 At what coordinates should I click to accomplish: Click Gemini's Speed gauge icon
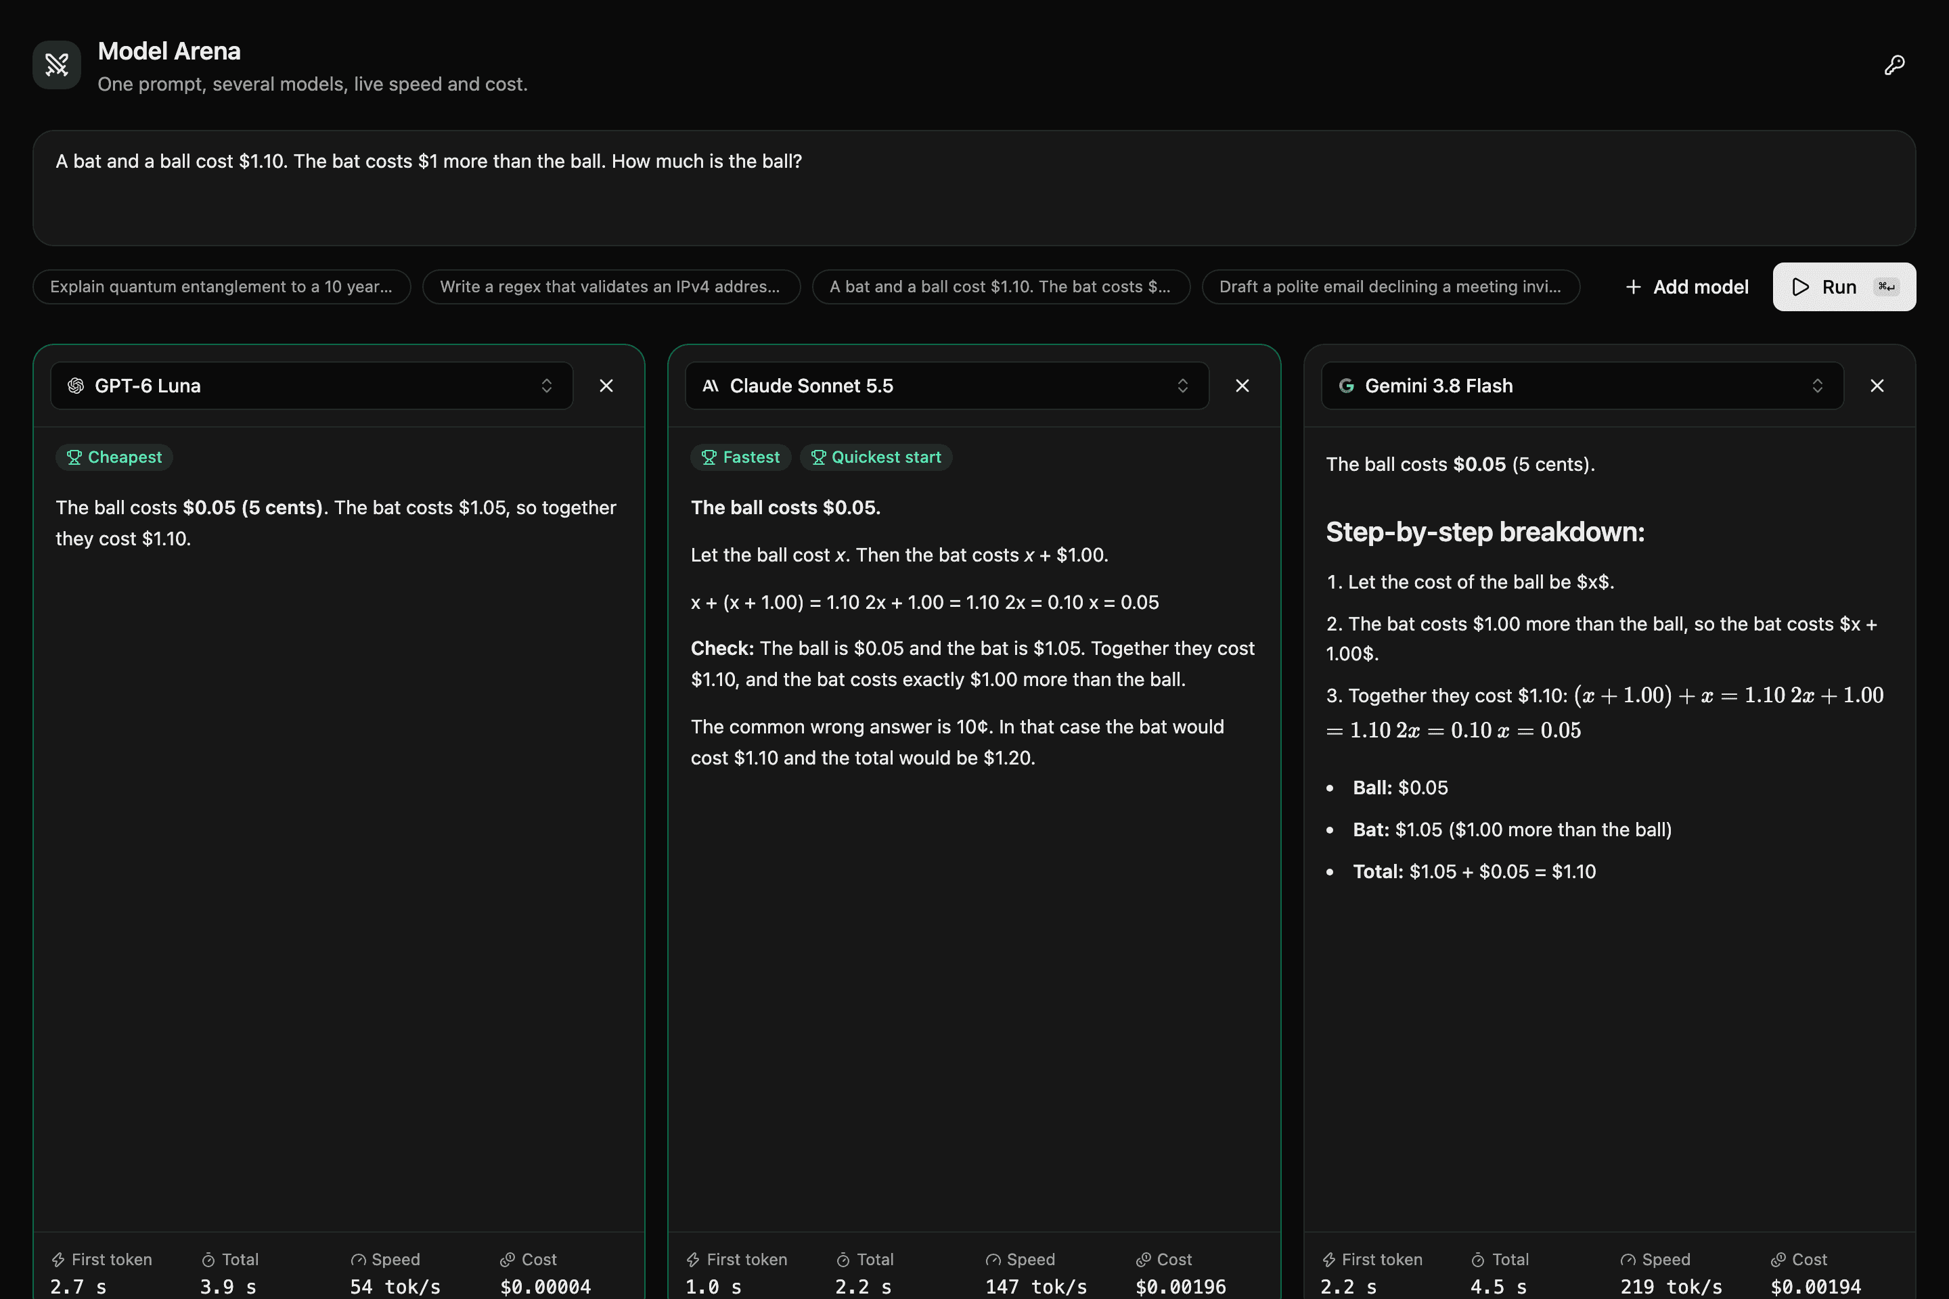1628,1259
